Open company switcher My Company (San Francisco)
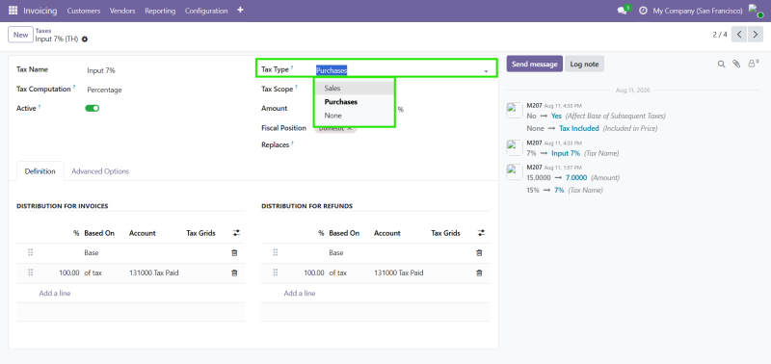Image resolution: width=771 pixels, height=364 pixels. (698, 11)
